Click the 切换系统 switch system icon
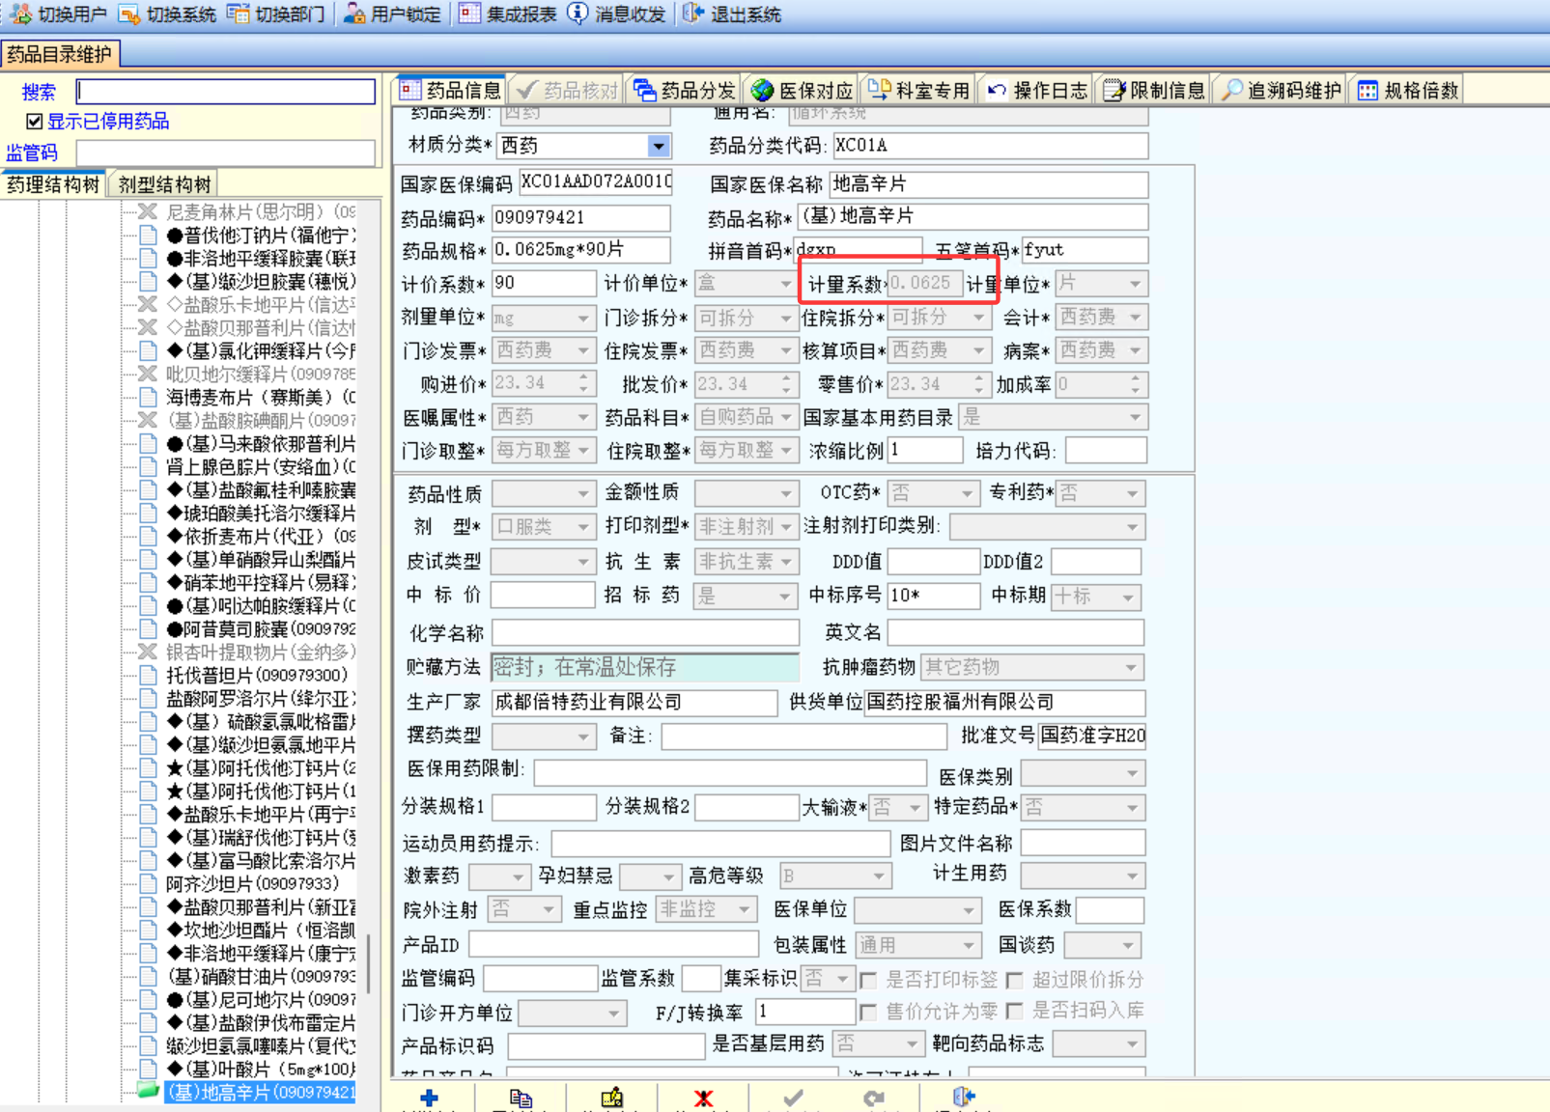1550x1112 pixels. [129, 14]
